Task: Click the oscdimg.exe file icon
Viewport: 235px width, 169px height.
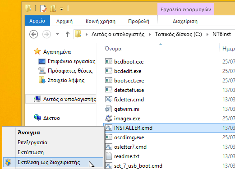Action: click(109, 137)
